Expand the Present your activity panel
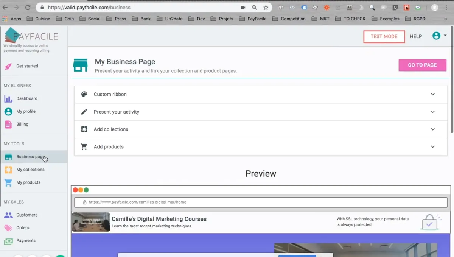The image size is (454, 257). tap(261, 112)
